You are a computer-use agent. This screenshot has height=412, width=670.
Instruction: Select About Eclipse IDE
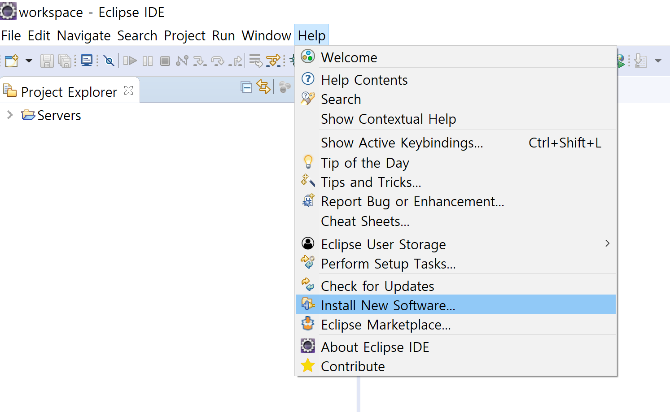pyautogui.click(x=455, y=347)
